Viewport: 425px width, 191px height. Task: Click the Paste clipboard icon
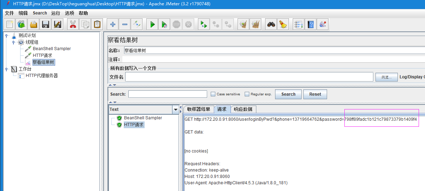[x=97, y=24]
